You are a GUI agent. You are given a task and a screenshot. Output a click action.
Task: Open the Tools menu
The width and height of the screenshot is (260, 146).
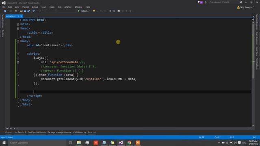point(52,7)
